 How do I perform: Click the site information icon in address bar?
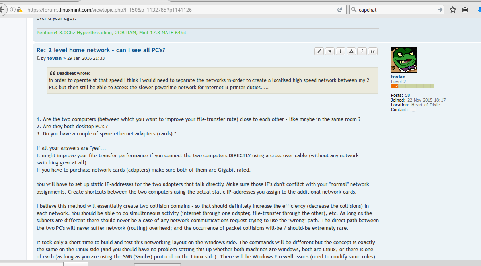[13, 10]
